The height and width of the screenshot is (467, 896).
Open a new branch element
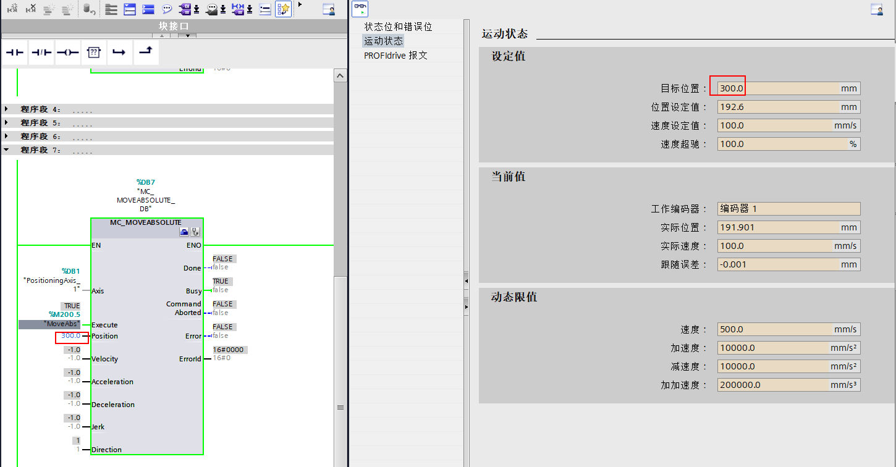pos(120,53)
